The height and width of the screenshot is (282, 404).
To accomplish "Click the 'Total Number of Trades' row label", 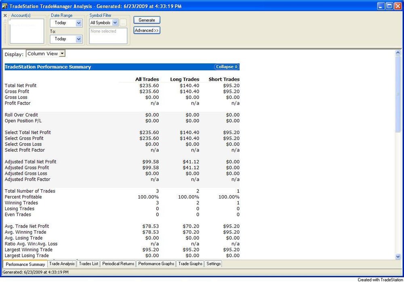I will point(30,191).
